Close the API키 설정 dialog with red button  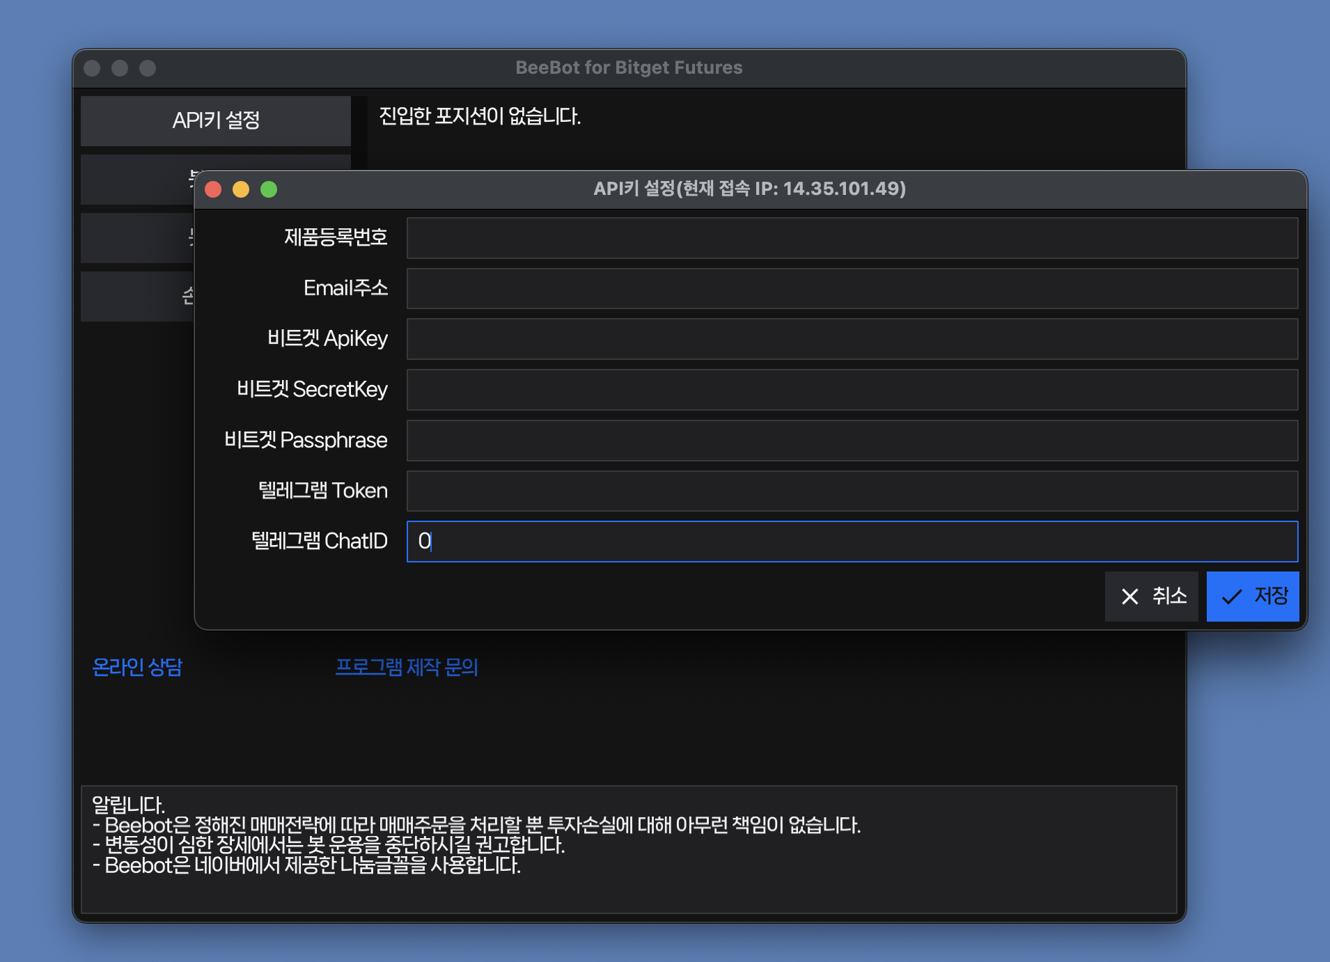213,189
